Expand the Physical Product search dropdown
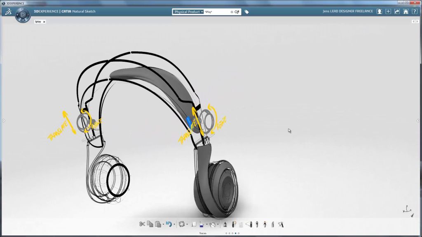Viewport: 422px width, 237px height. (188, 12)
